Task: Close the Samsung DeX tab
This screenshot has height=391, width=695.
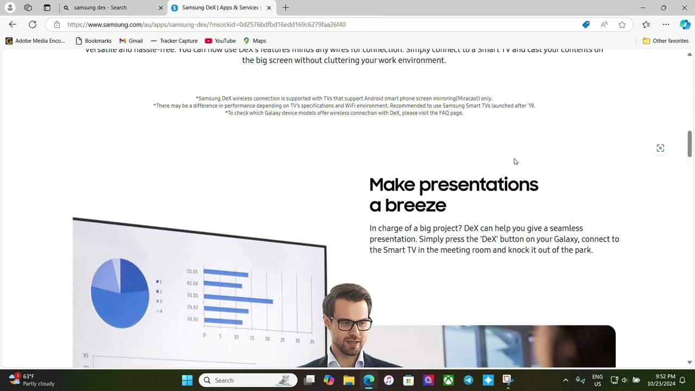Action: pyautogui.click(x=269, y=8)
